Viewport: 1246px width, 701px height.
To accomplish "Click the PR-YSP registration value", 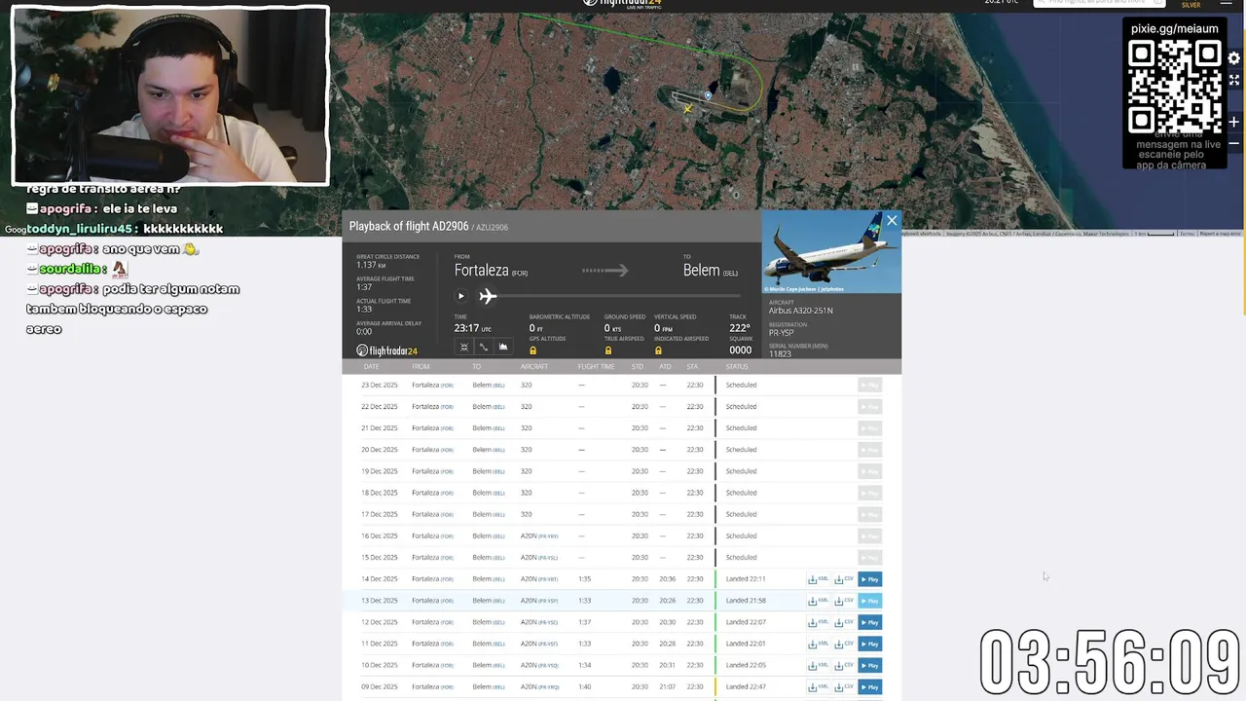I will 782,333.
